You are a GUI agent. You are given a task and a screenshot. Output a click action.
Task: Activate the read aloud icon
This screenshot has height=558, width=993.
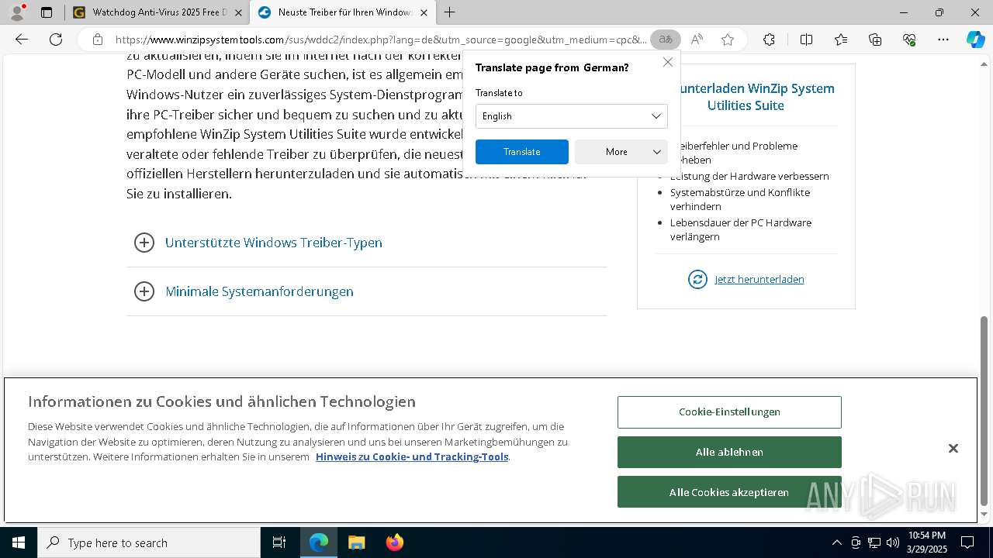tap(697, 40)
